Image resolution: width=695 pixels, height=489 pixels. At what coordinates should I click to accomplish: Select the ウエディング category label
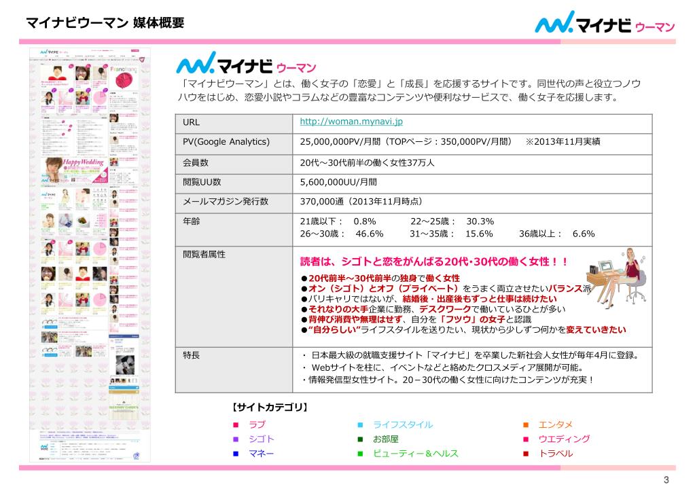point(565,439)
